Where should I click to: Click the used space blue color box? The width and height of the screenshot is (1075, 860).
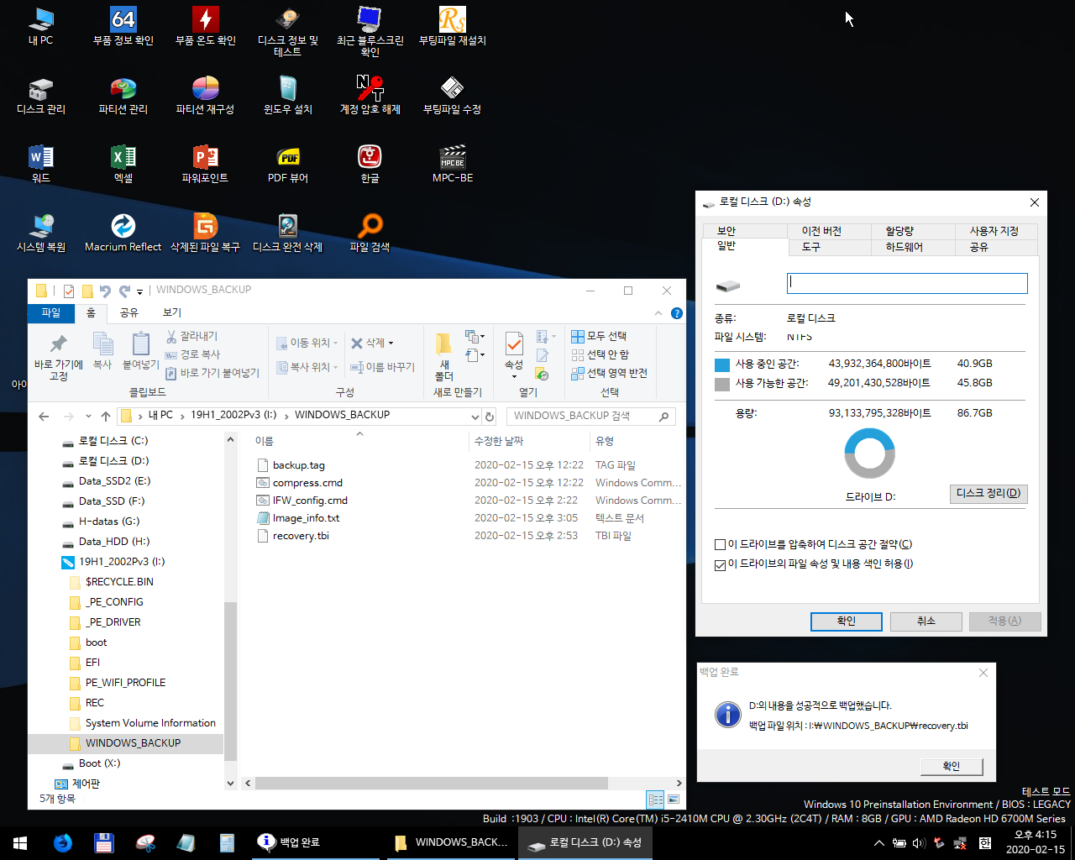pyautogui.click(x=722, y=364)
